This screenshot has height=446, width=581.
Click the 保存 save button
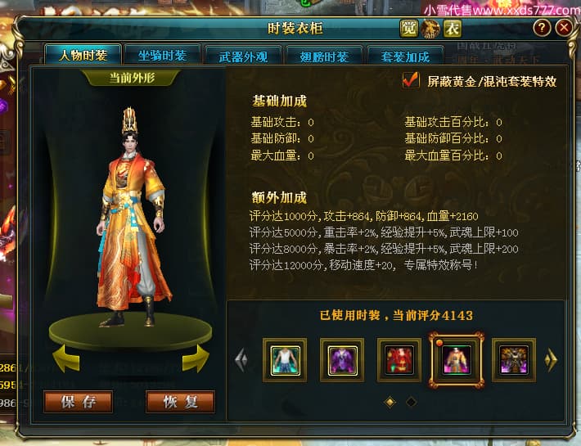point(79,402)
